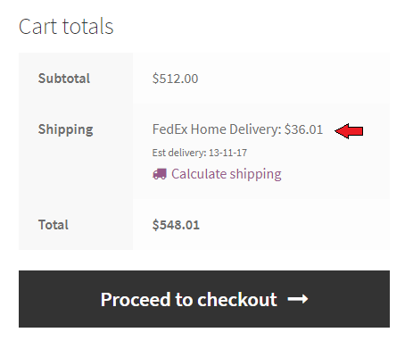Click the word FedEx in shipping method
Image resolution: width=413 pixels, height=349 pixels.
tap(170, 129)
